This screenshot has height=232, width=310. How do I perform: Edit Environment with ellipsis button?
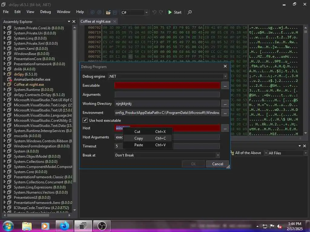[225, 113]
